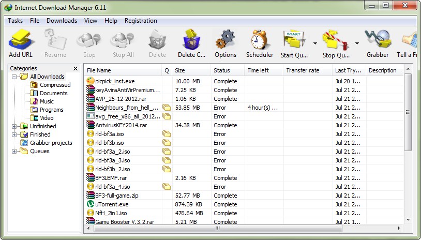
Task: Click the scroll down arrow of list
Action: 408,220
